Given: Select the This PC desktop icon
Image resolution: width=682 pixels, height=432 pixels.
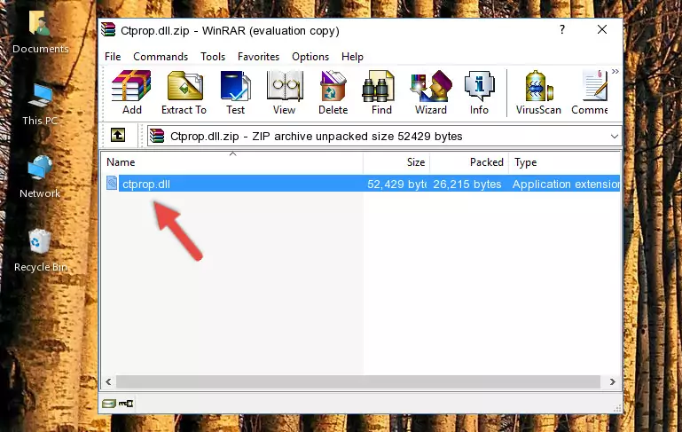Looking at the screenshot, I should (x=40, y=105).
